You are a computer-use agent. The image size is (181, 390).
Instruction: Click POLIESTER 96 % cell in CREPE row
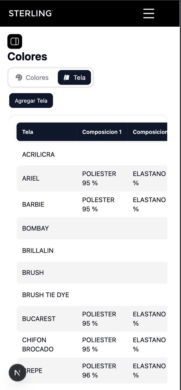(99, 370)
